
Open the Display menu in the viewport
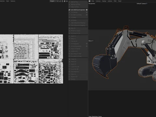(x=104, y=1)
